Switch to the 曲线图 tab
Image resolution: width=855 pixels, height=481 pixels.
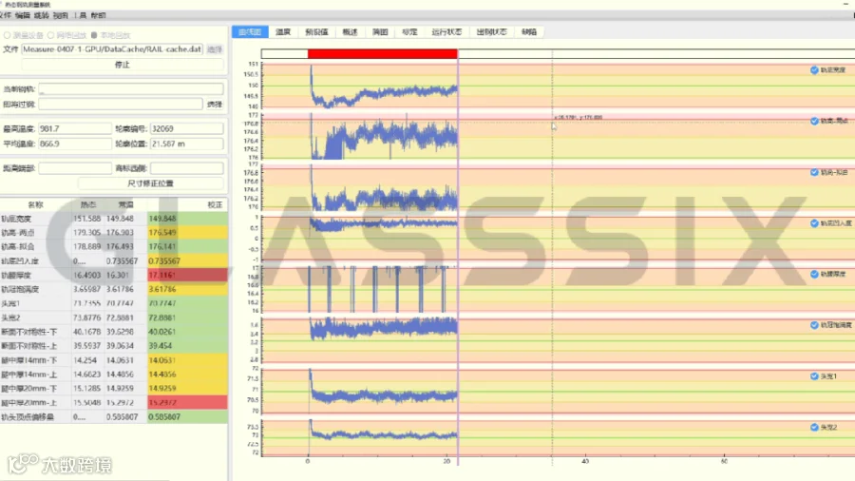pos(250,31)
